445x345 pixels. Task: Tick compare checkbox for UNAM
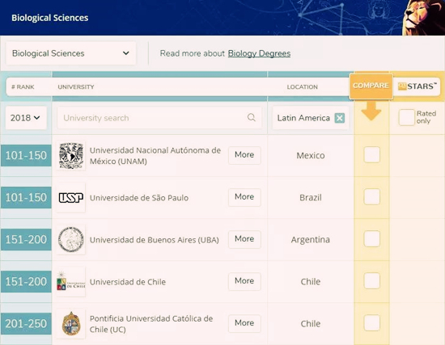[372, 155]
